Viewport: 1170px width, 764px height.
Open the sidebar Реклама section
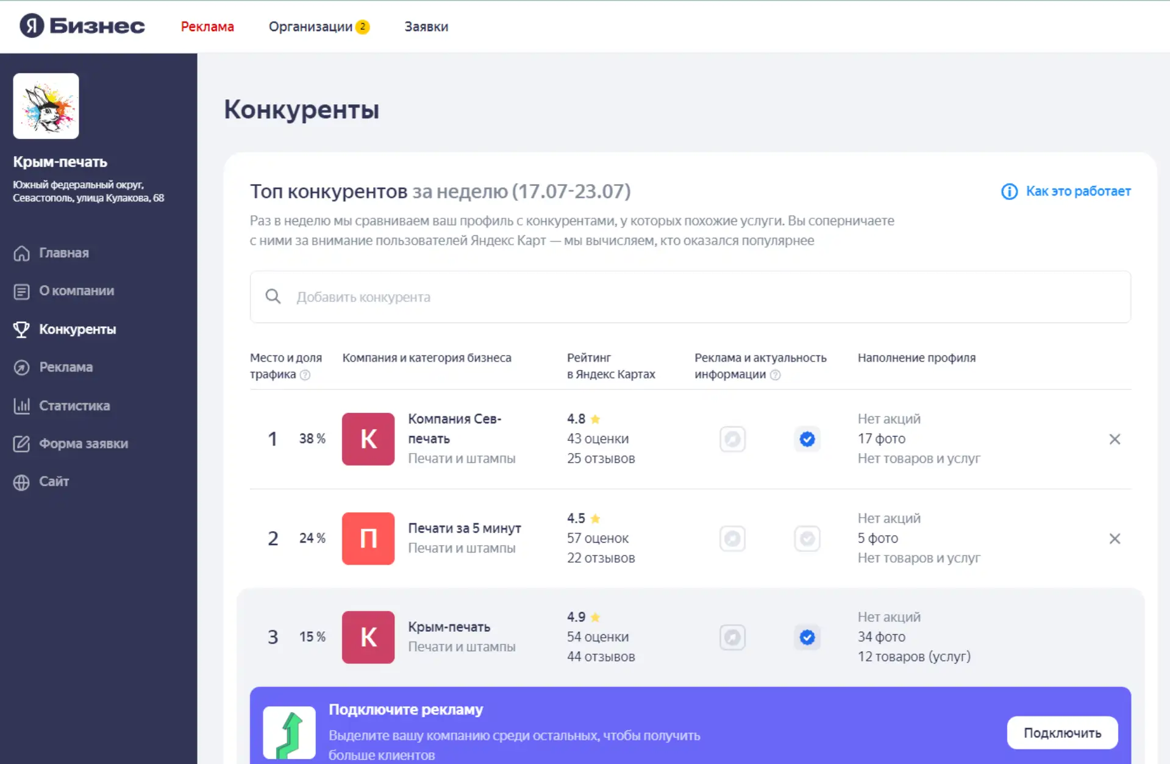[66, 367]
